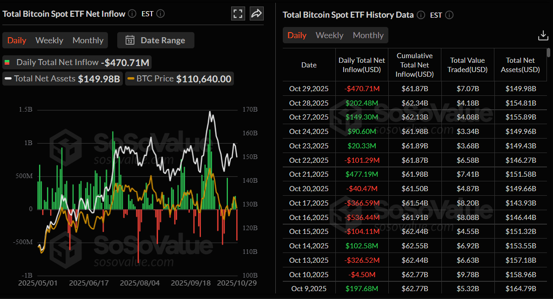Image resolution: width=553 pixels, height=299 pixels.
Task: Open the info tooltip beside Total Bitcoin Spot ETF Net Inflow
Action: coord(132,13)
